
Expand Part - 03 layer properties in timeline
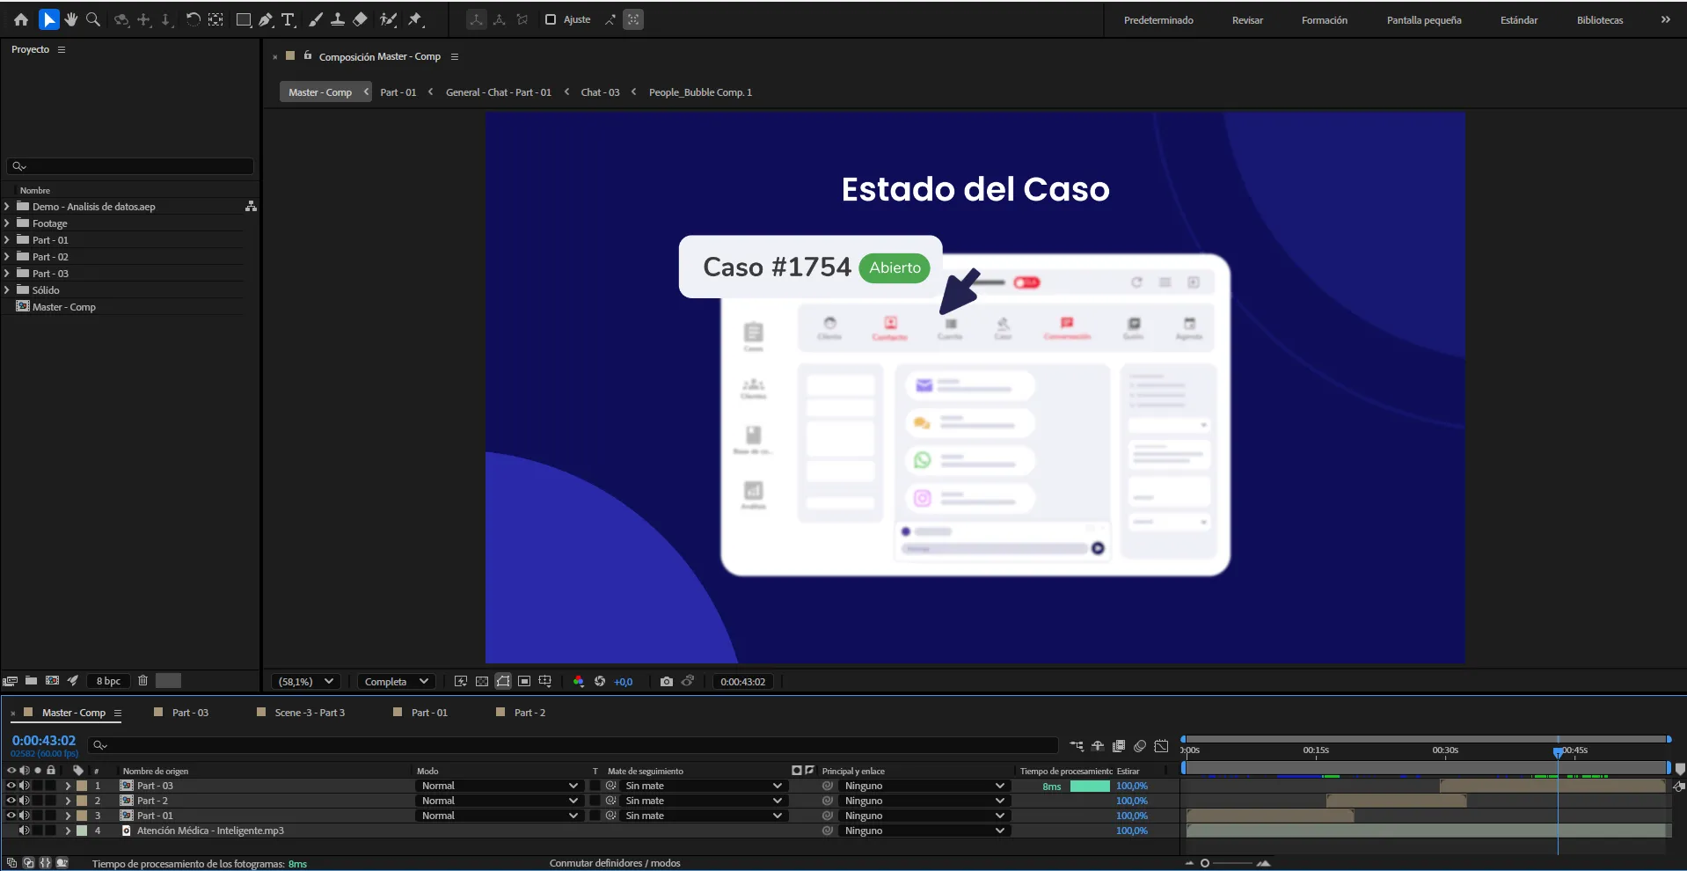coord(68,786)
